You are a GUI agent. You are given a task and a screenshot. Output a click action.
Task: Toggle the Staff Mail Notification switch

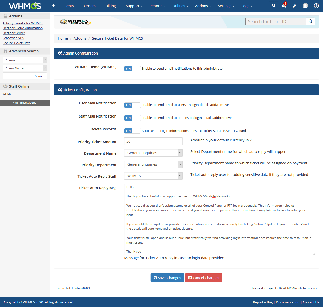click(x=132, y=118)
